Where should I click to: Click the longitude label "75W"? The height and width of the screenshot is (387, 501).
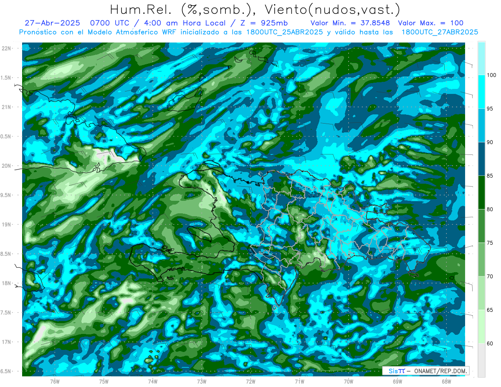coord(104,381)
